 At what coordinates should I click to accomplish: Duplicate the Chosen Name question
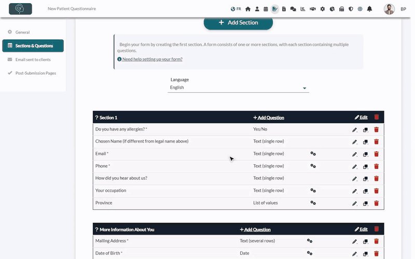(x=365, y=142)
